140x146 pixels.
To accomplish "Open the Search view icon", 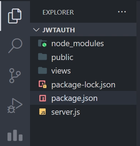I will (15, 45).
